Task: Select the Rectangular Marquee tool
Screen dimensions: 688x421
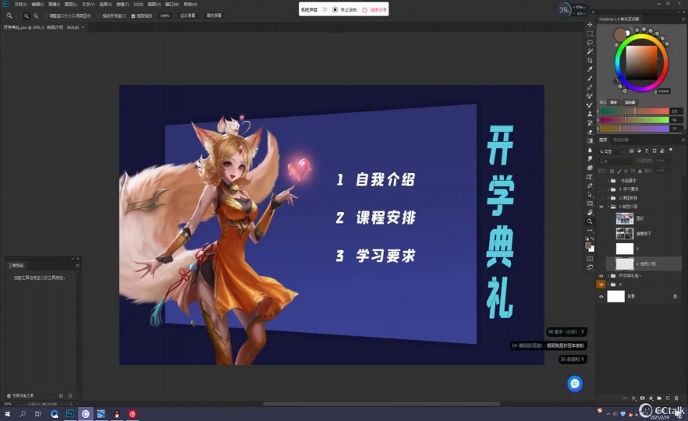Action: (590, 34)
